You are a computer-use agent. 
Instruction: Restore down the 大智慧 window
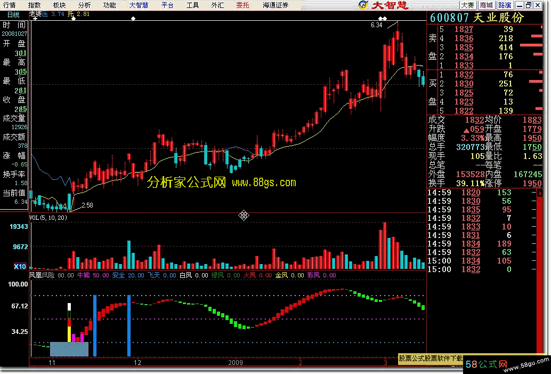click(x=529, y=5)
